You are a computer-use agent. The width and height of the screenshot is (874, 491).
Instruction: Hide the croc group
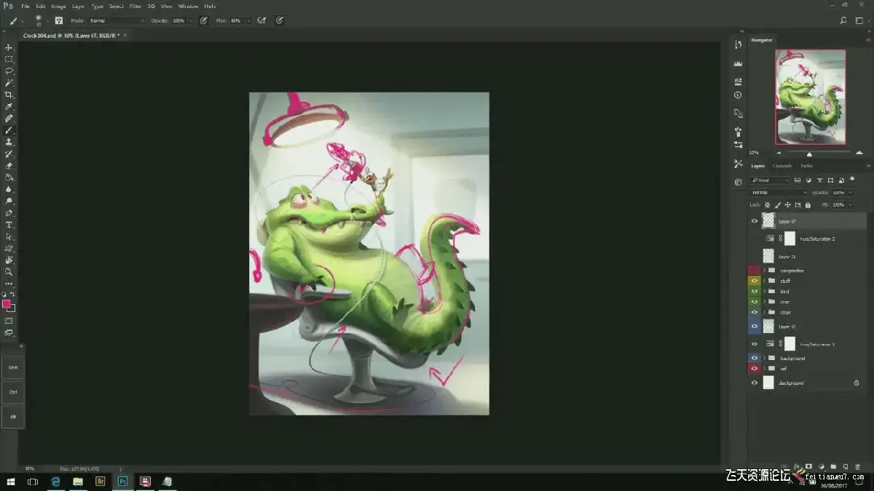755,302
